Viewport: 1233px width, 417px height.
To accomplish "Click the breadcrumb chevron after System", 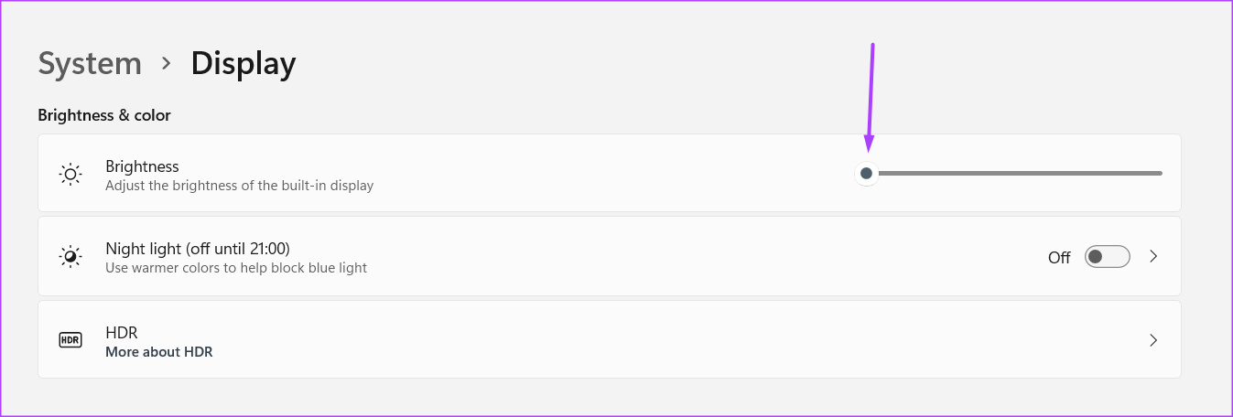I will (166, 63).
